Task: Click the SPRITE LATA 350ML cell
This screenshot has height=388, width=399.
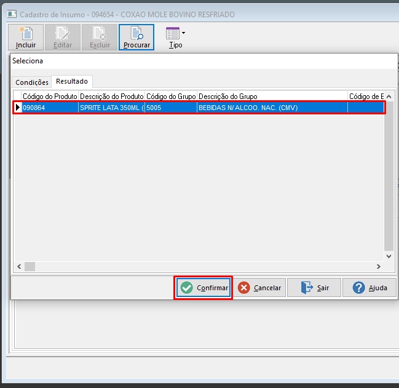Action: (112, 108)
